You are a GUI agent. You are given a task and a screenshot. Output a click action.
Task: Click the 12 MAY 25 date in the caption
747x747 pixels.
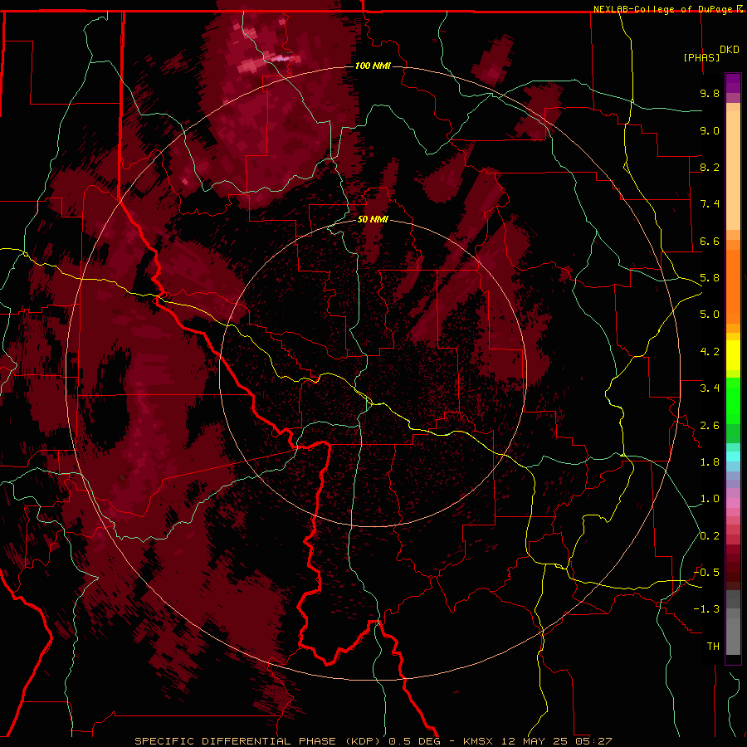click(536, 741)
